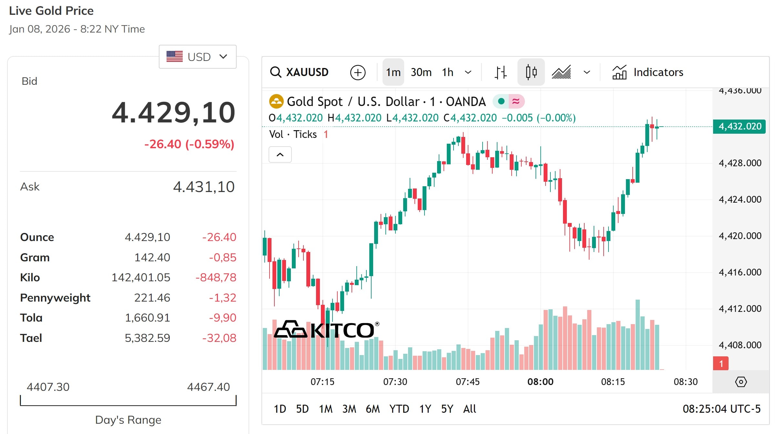Open the USD currency selector
Screen dimensions: 777x434
(x=198, y=56)
